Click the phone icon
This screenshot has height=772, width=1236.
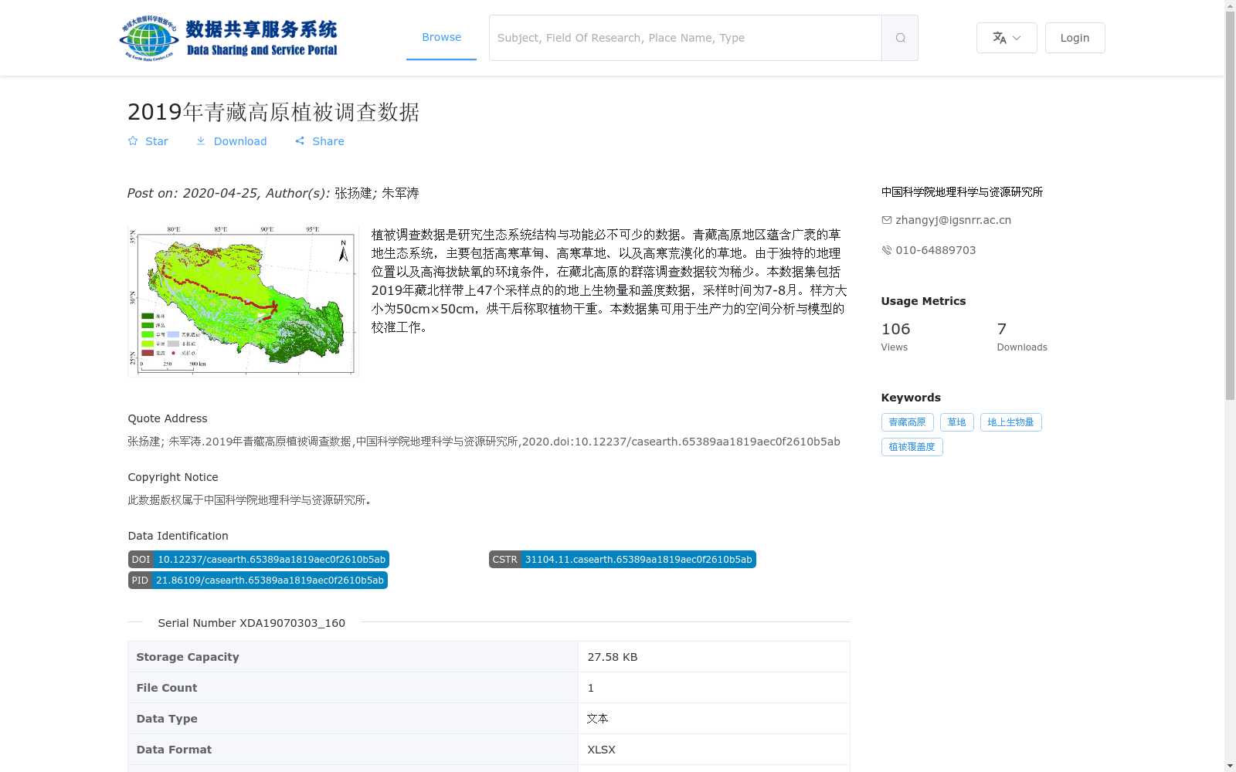coord(886,250)
